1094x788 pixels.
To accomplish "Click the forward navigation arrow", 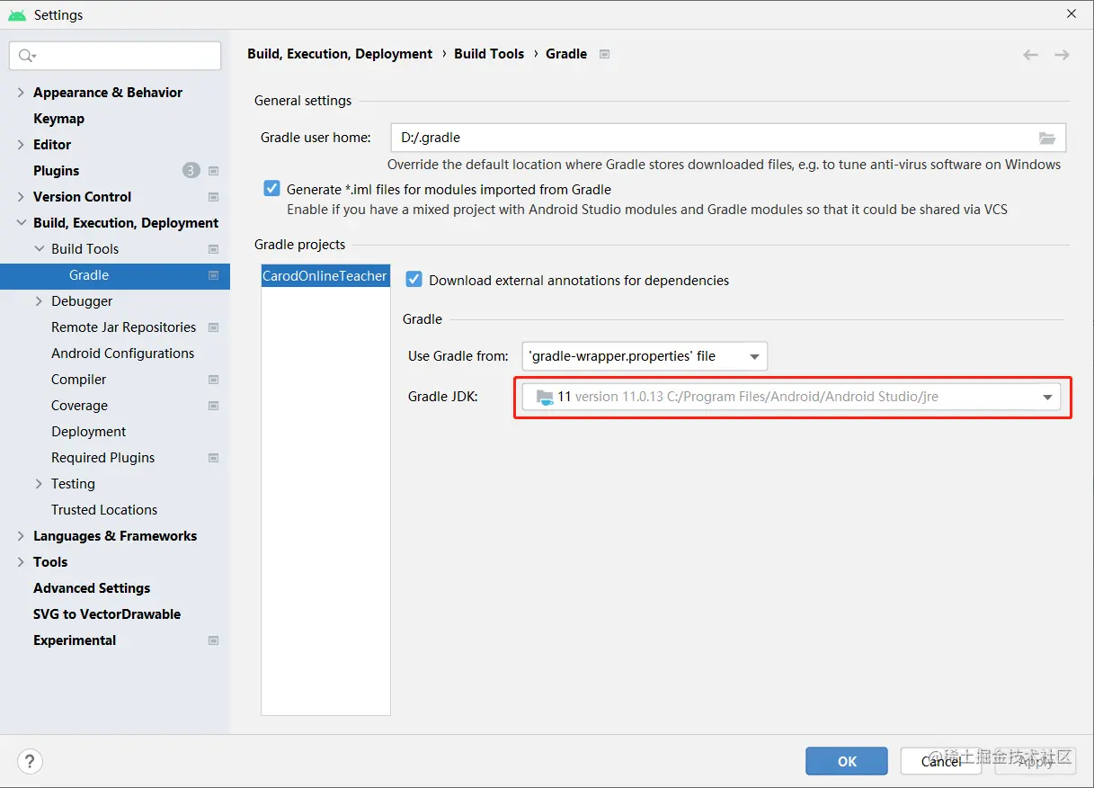I will (x=1062, y=55).
